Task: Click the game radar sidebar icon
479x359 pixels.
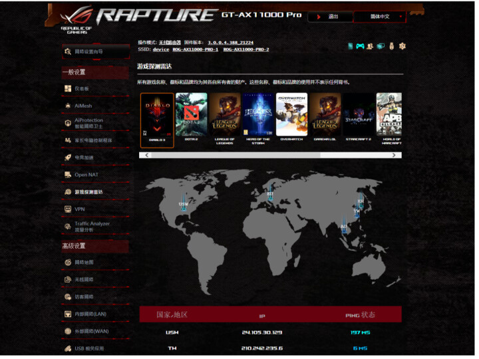Action: pyautogui.click(x=68, y=191)
